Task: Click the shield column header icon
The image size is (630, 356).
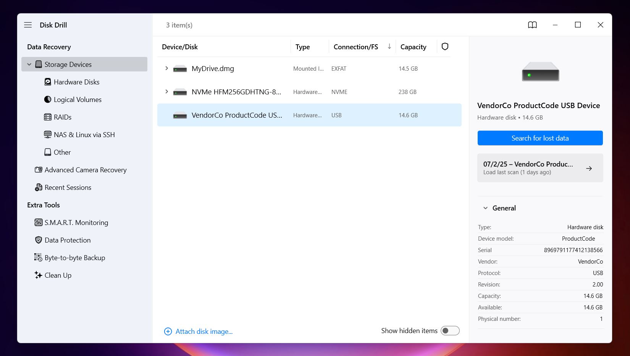Action: click(x=445, y=47)
